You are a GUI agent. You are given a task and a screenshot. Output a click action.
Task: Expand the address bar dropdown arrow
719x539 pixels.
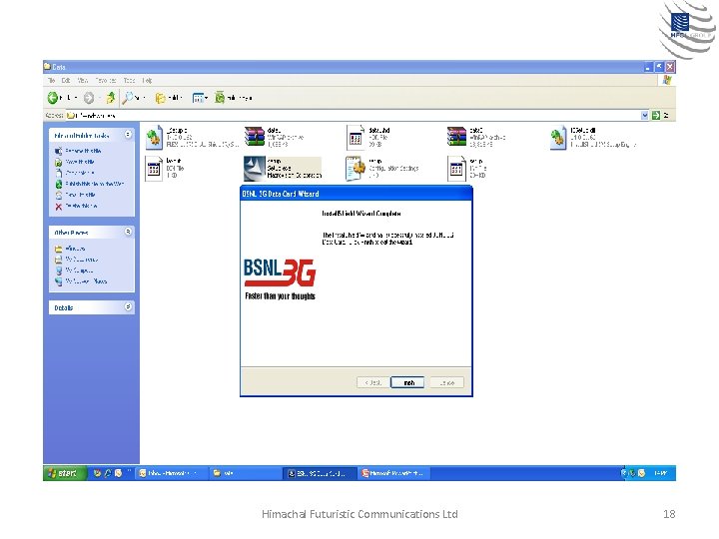(644, 116)
